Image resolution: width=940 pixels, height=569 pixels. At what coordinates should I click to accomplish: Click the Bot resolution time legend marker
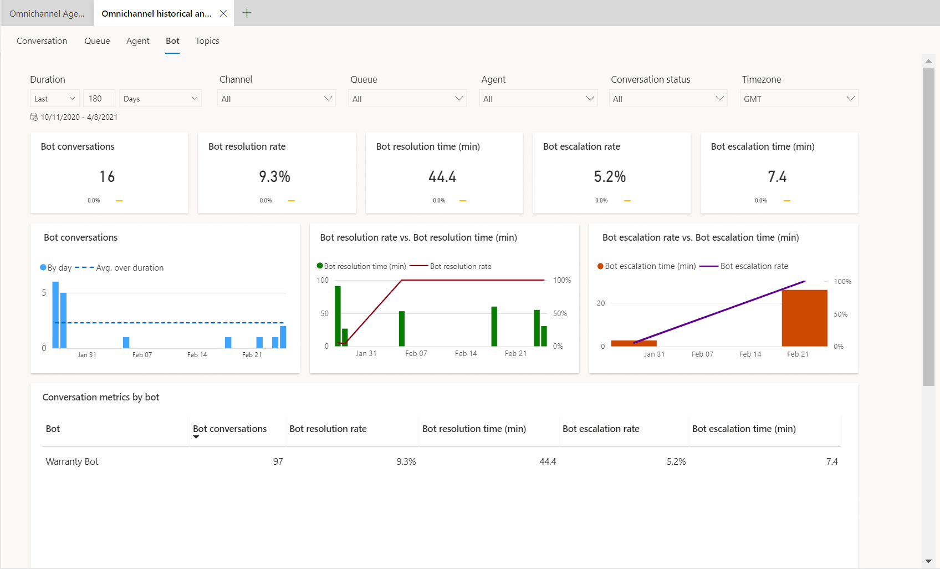[320, 266]
